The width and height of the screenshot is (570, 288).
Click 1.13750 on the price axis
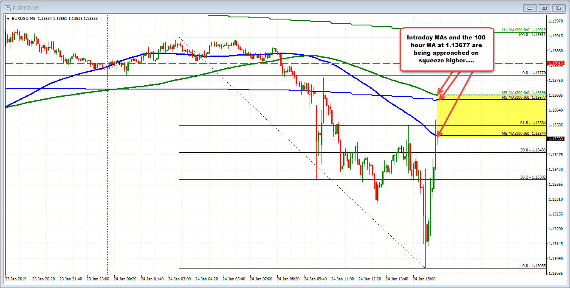coord(556,80)
